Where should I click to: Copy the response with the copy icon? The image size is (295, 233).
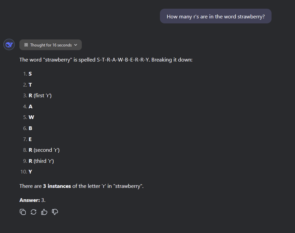[23, 212]
